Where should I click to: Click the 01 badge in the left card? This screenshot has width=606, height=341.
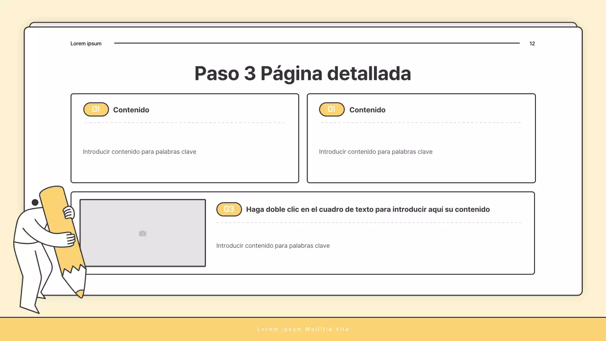[96, 109]
